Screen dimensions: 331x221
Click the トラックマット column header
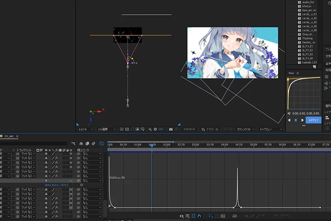[24, 150]
